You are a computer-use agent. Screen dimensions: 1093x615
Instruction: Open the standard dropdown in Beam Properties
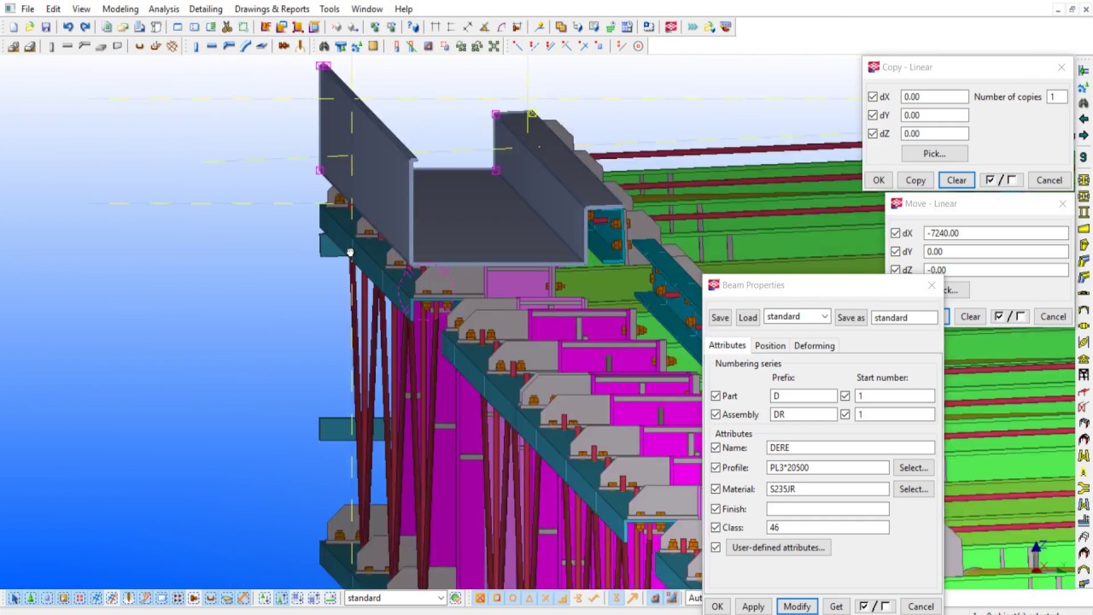[x=797, y=317]
